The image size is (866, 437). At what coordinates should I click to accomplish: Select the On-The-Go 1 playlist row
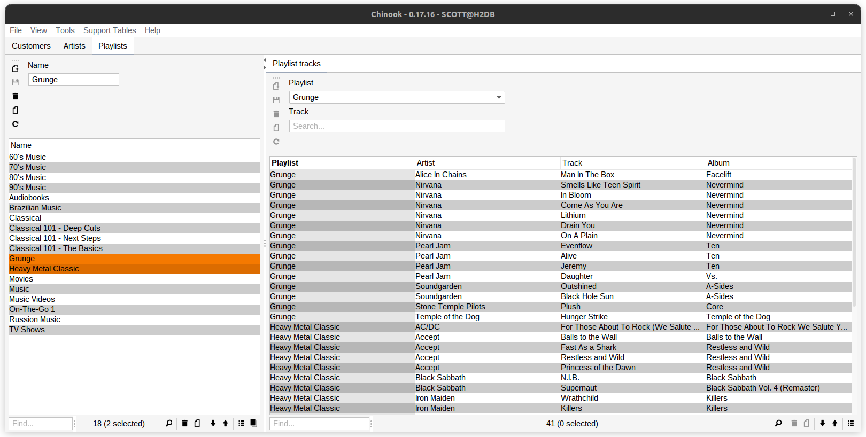click(134, 309)
